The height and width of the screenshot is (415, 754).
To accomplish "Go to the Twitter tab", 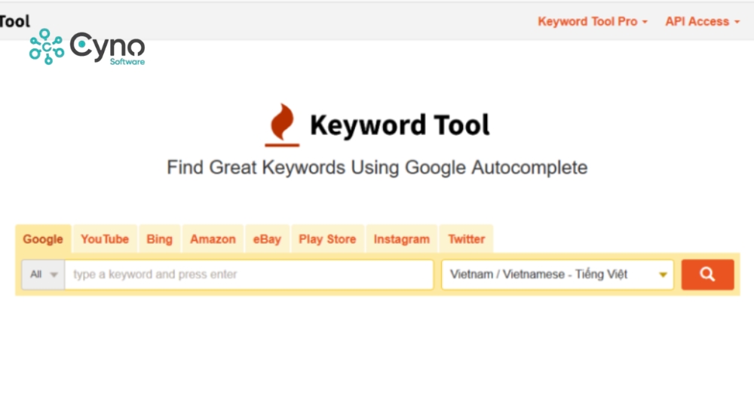I will coord(466,239).
